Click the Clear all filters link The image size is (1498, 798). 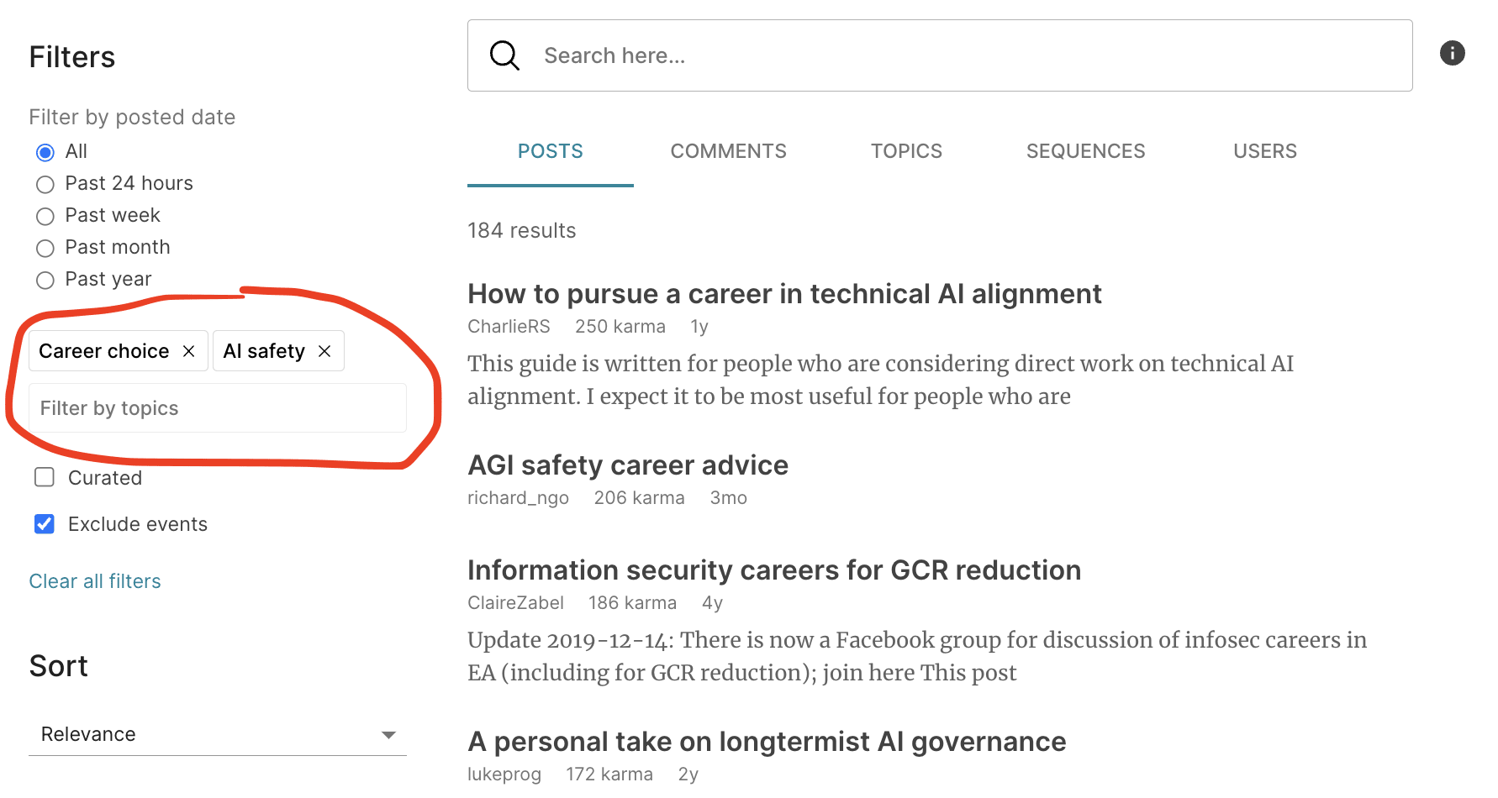pos(95,581)
